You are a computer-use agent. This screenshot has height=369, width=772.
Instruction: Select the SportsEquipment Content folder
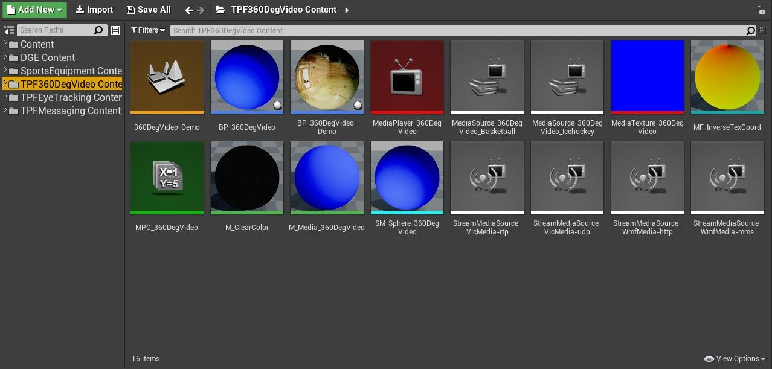pos(66,71)
